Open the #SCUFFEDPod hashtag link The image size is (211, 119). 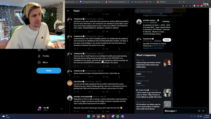click(158, 46)
